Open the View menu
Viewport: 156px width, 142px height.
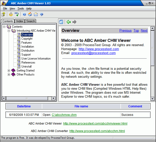[12, 8]
